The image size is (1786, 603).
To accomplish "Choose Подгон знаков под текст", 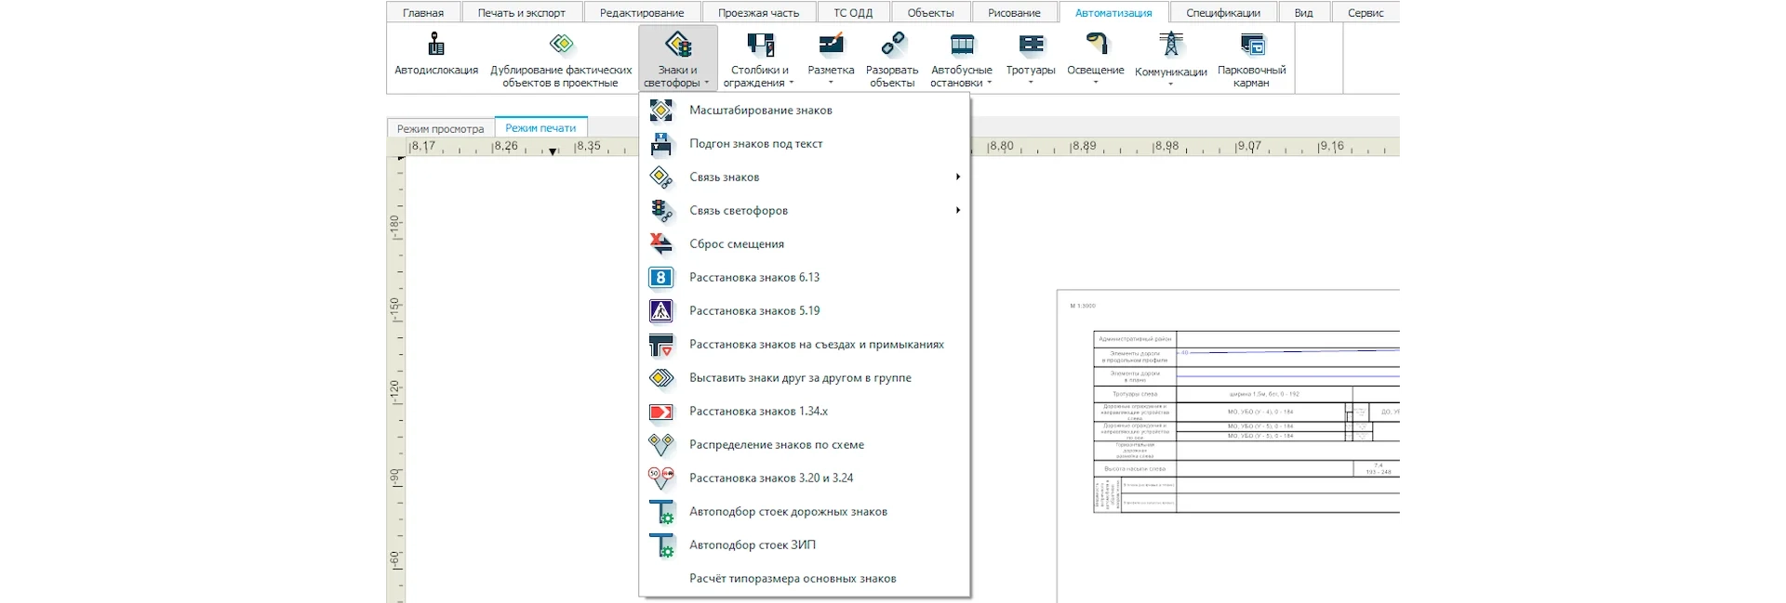I will click(755, 144).
